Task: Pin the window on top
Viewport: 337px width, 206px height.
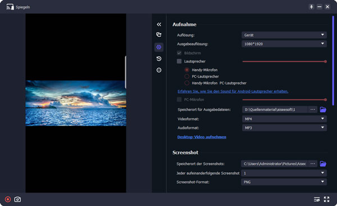Action: pos(311,7)
